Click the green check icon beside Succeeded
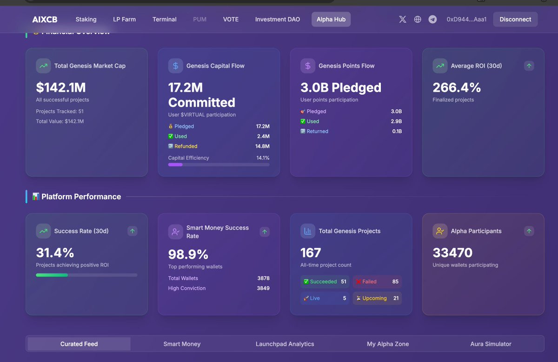This screenshot has width=558, height=362. click(306, 282)
